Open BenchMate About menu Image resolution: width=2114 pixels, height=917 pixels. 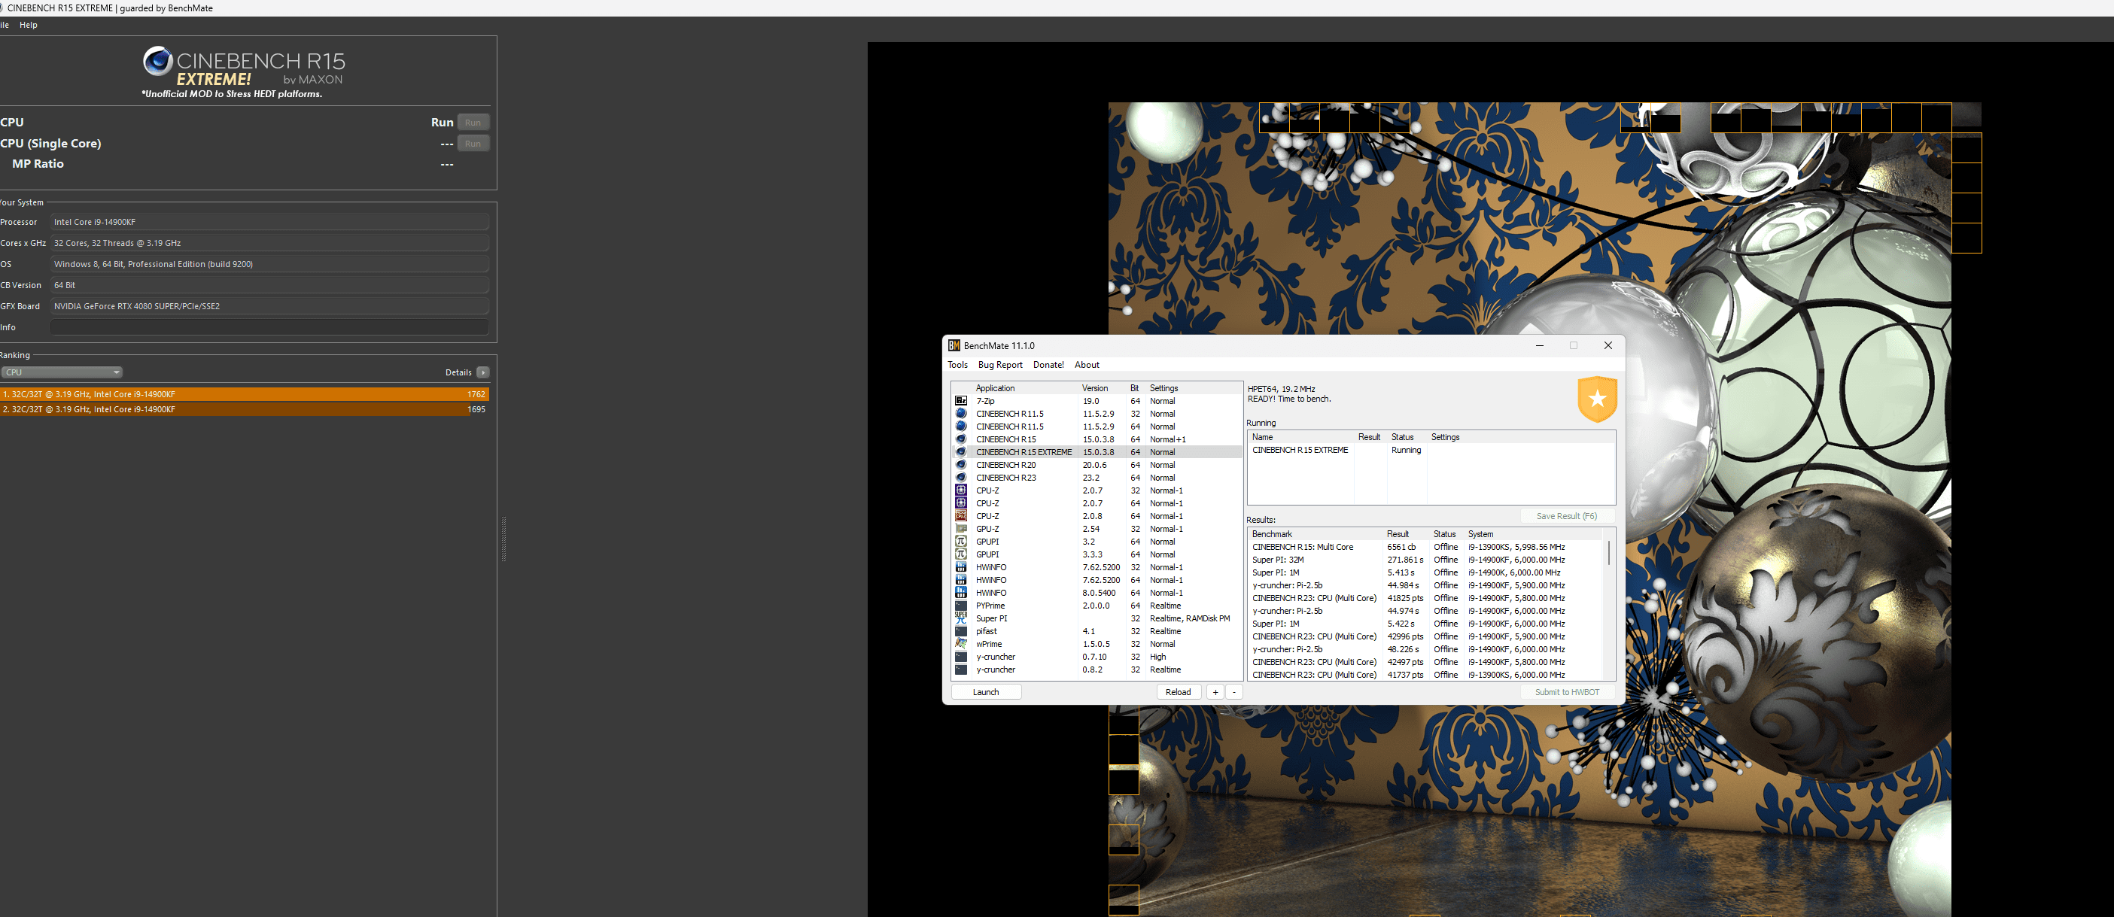1087,365
